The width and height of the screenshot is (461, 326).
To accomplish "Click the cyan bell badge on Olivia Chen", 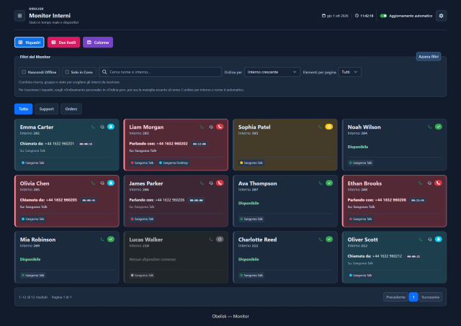I will click(111, 183).
